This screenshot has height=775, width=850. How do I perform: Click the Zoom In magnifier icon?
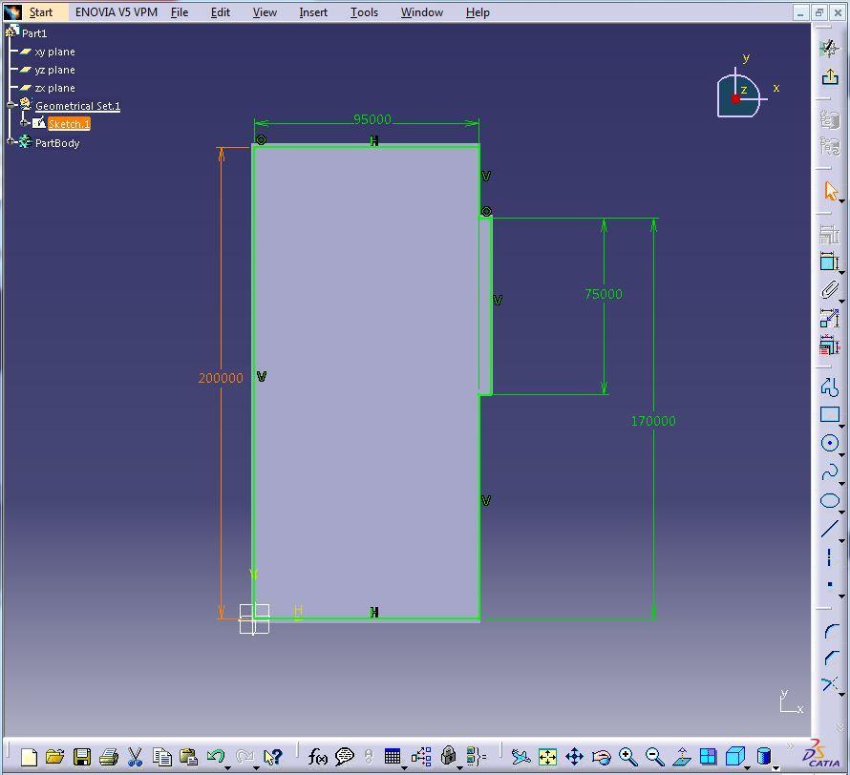627,757
